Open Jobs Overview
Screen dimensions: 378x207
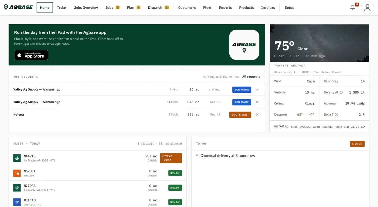click(86, 8)
